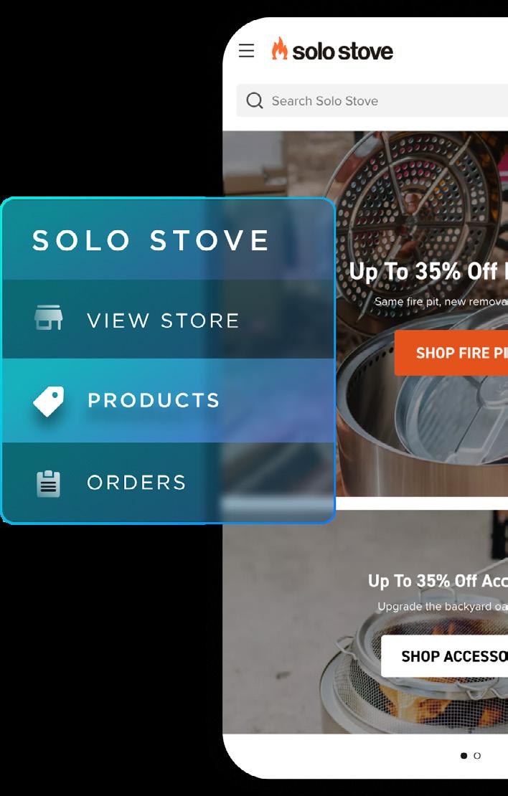Select the first filled carousel dot
This screenshot has height=796, width=508.
[x=464, y=755]
